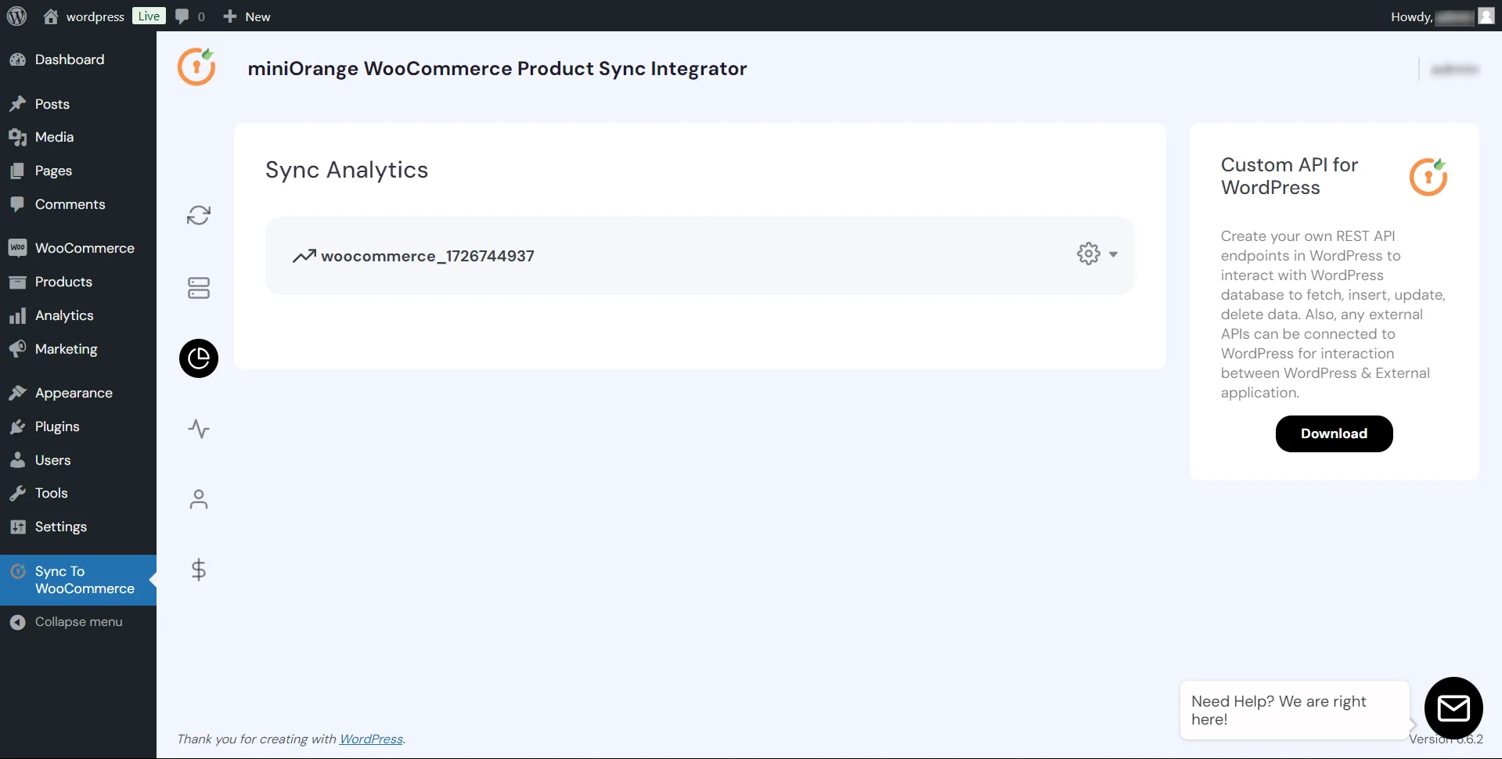Viewport: 1502px width, 759px height.
Task: Click the Need Help message bubble
Action: tap(1295, 710)
